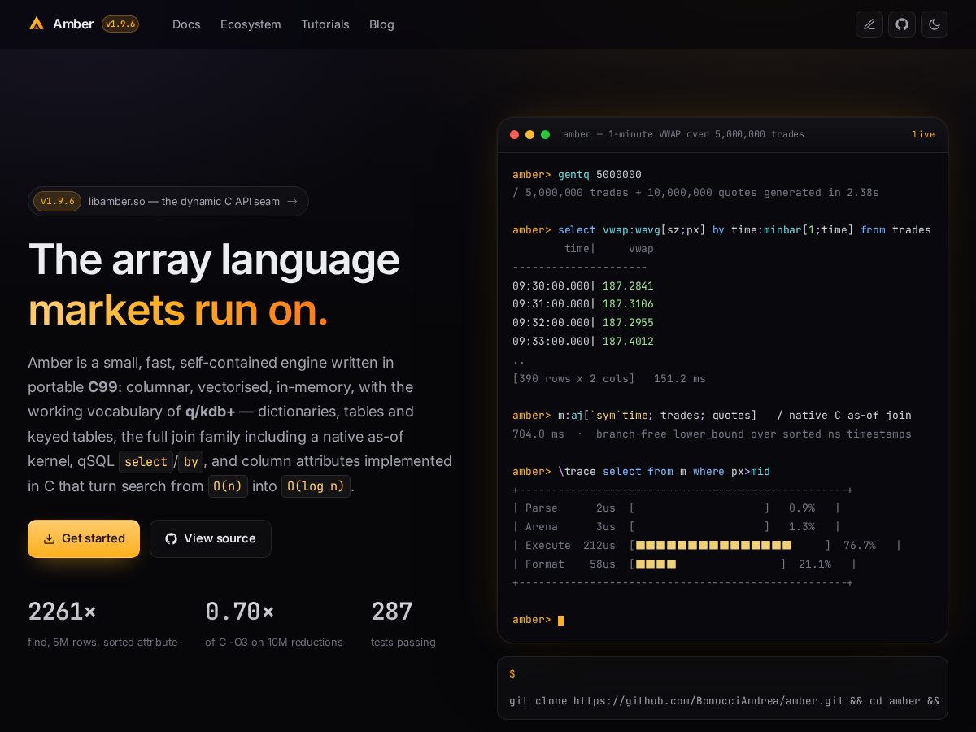Click the '0.70×' statistic
This screenshot has width=976, height=732.
[x=239, y=612]
